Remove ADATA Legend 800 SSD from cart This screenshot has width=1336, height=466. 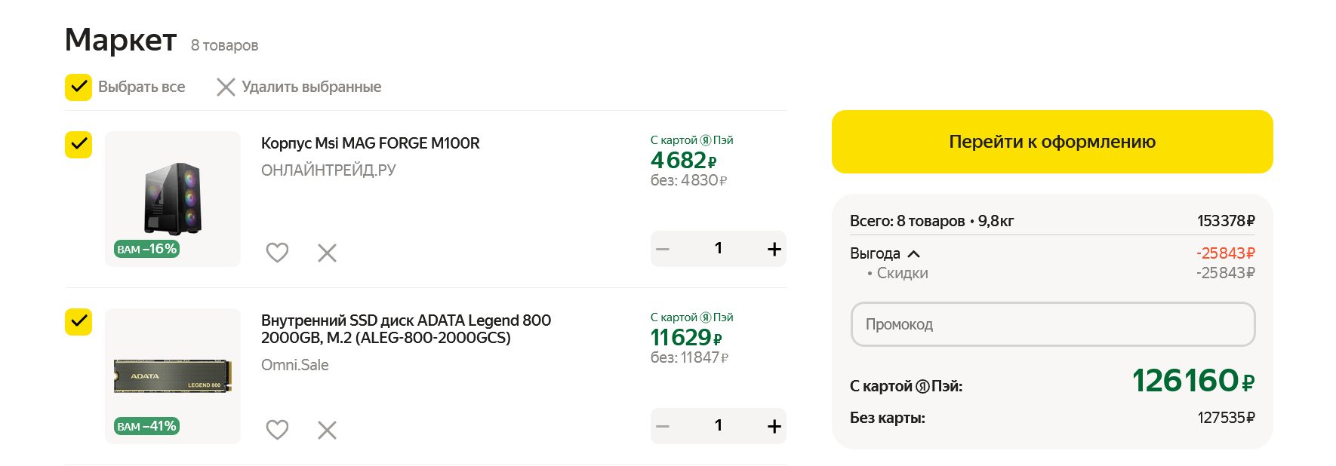(327, 430)
